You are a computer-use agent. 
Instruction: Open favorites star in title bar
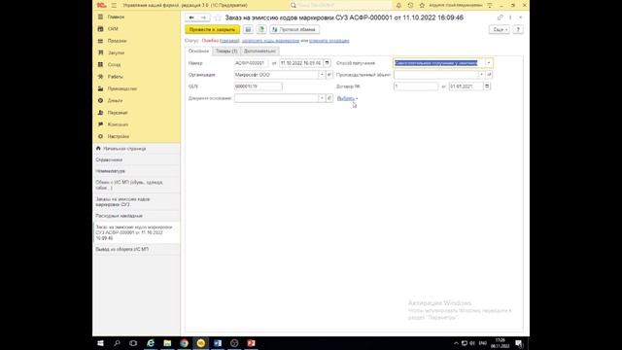pos(422,5)
